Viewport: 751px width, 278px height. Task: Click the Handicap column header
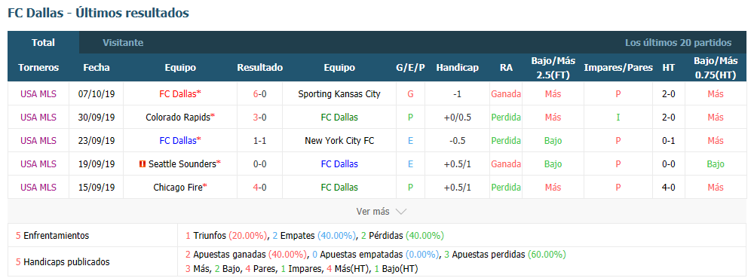tap(457, 68)
